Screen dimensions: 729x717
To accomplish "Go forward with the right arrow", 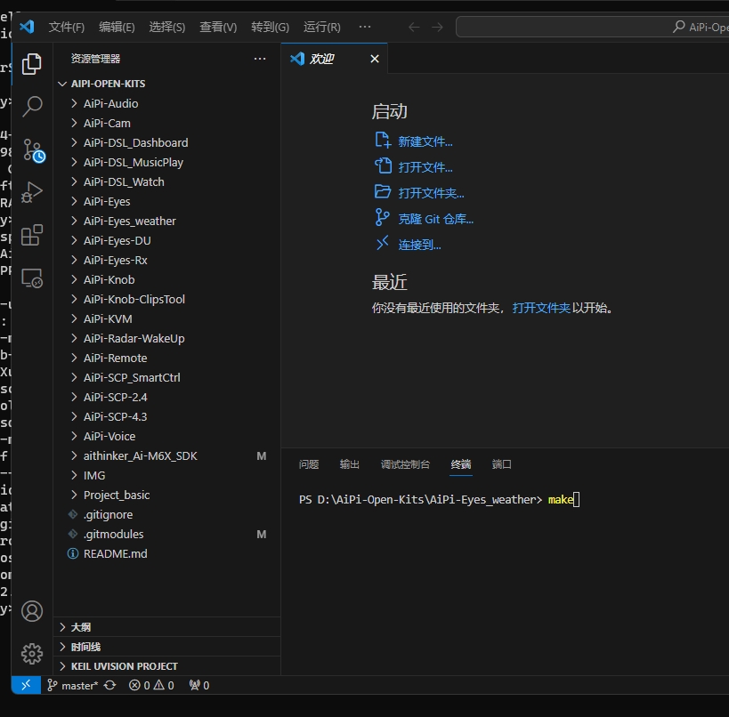I will coord(437,27).
